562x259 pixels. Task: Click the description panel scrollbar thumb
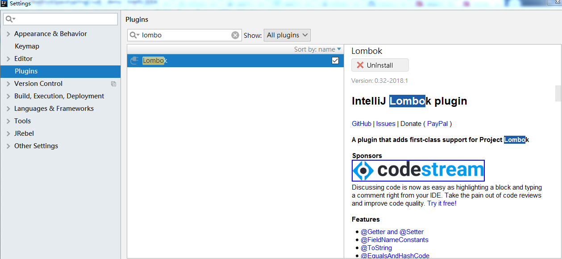point(558,93)
